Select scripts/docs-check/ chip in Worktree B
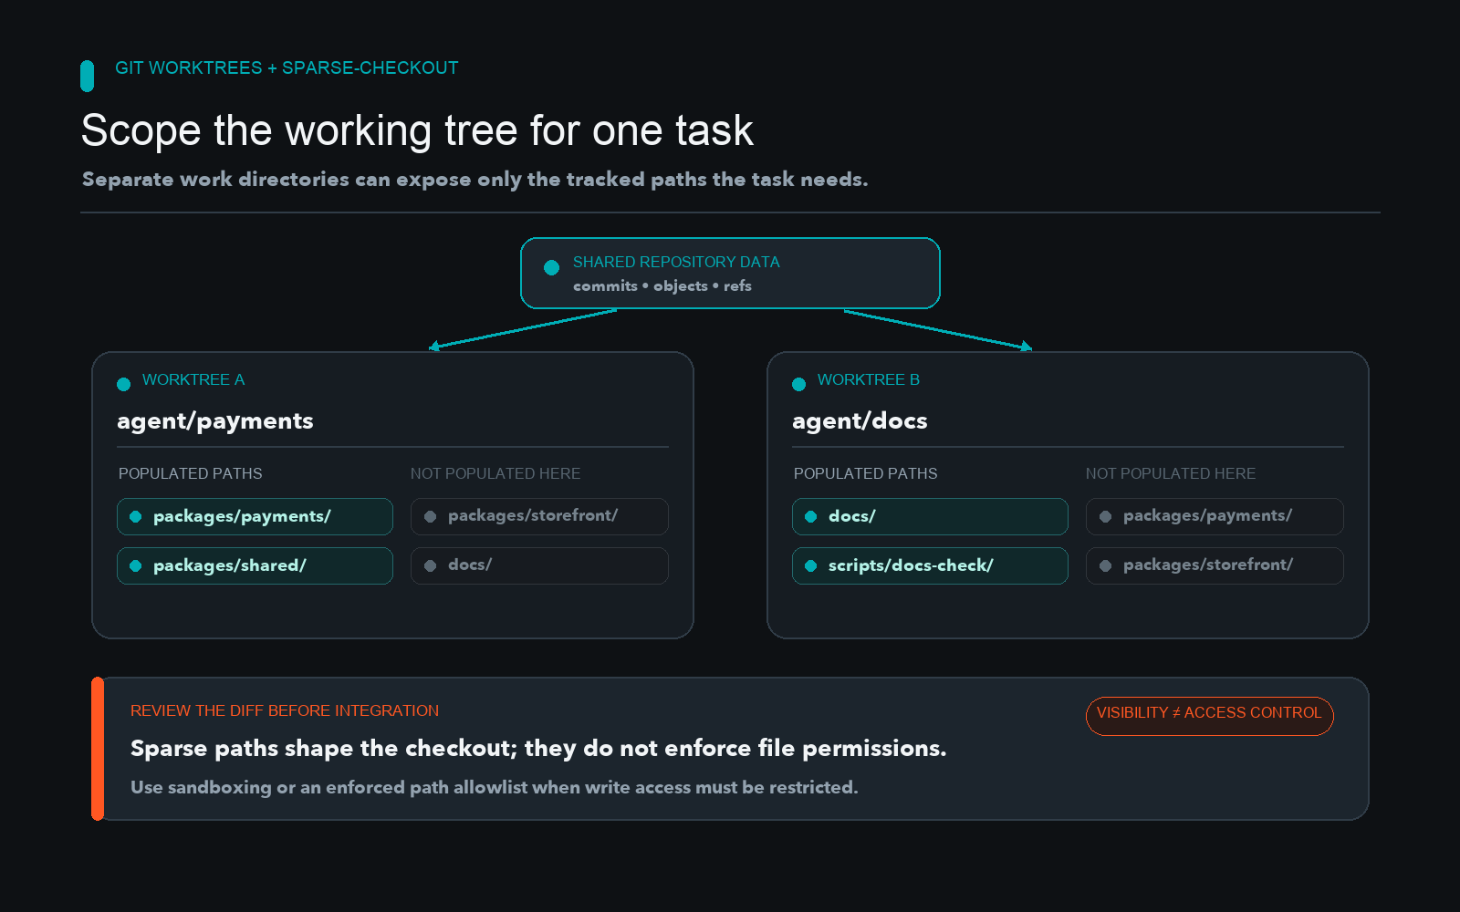This screenshot has height=912, width=1460. coord(930,565)
